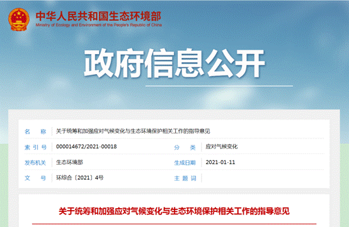Select the document name in the 名称 row
349x227 pixels.
(133, 131)
